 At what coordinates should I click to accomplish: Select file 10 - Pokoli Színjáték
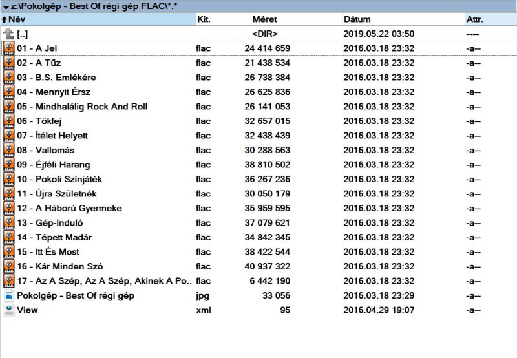[x=59, y=179]
